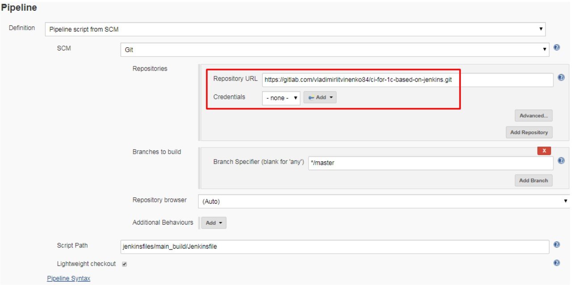The image size is (573, 287).
Task: Delete the branch with red X button
Action: 544,151
